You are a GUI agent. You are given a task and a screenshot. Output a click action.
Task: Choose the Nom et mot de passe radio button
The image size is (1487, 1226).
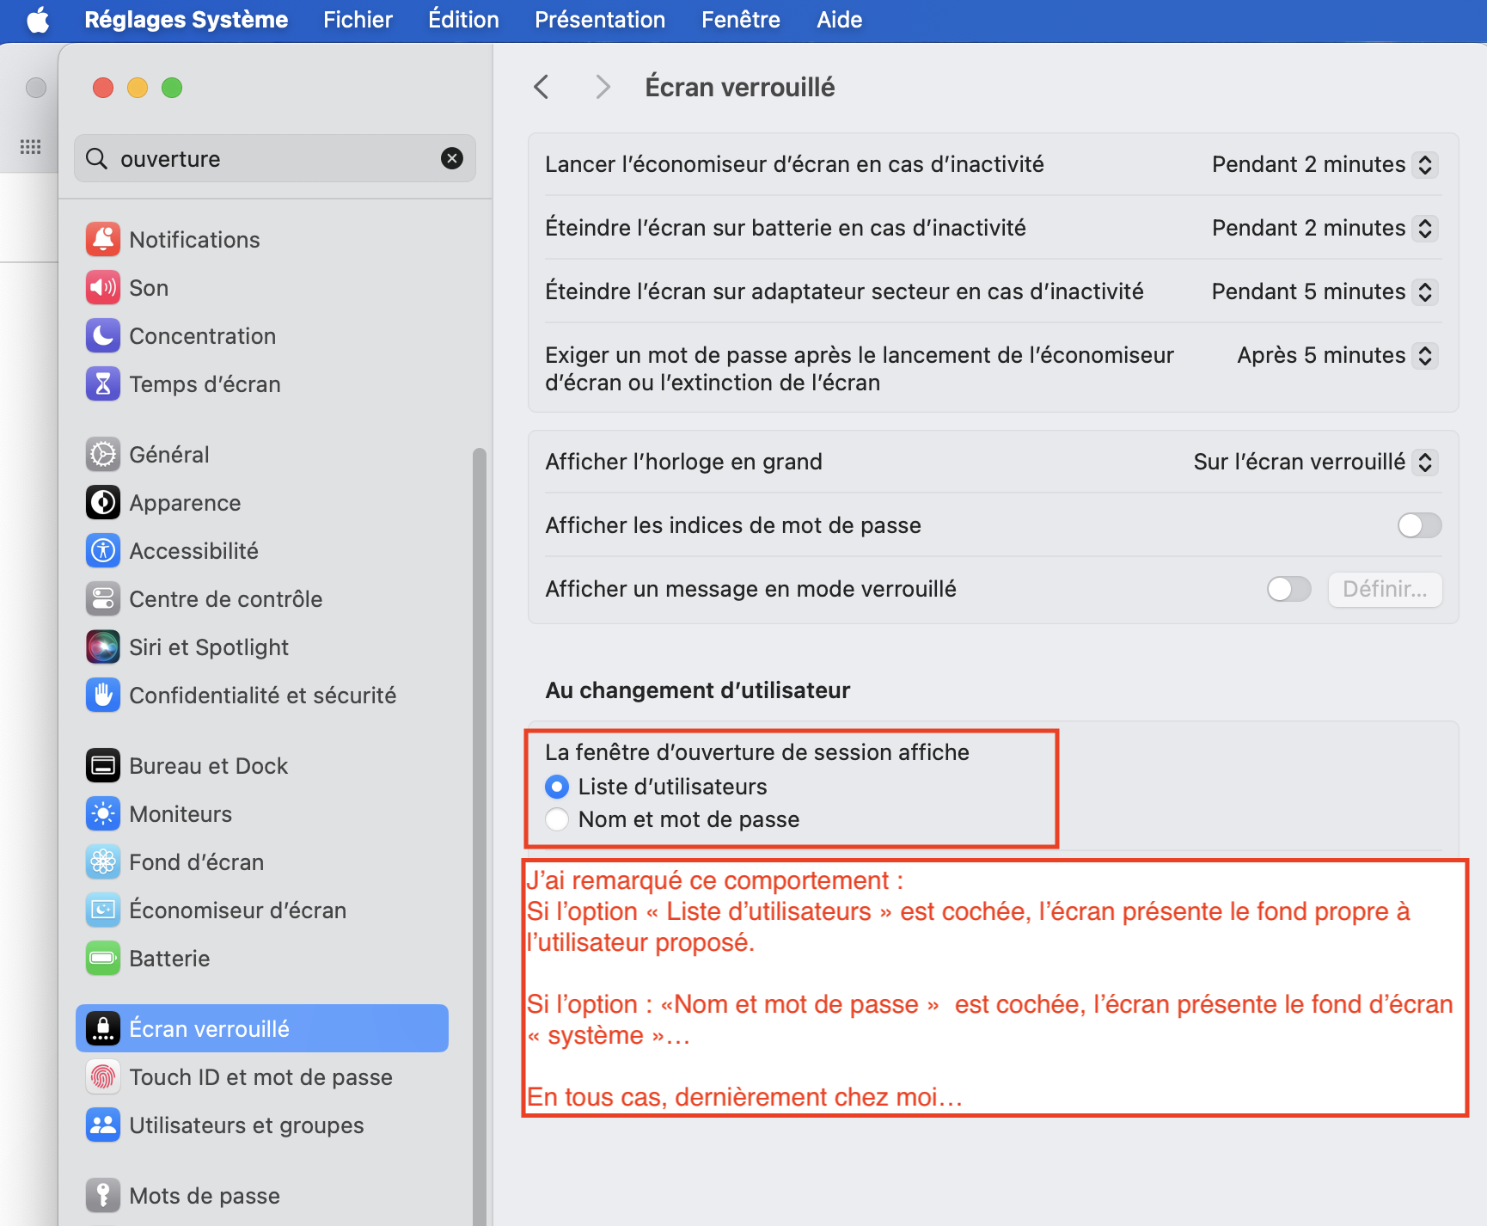tap(557, 819)
